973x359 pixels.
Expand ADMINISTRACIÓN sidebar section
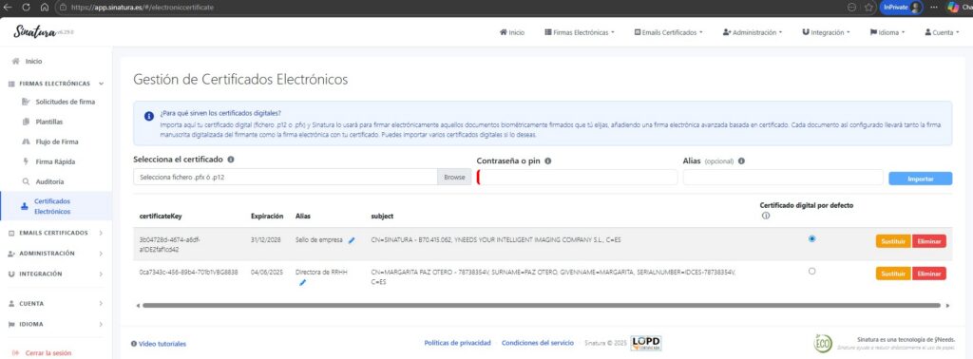[x=55, y=253]
